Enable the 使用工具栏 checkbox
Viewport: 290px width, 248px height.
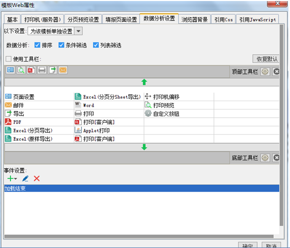tap(8, 59)
